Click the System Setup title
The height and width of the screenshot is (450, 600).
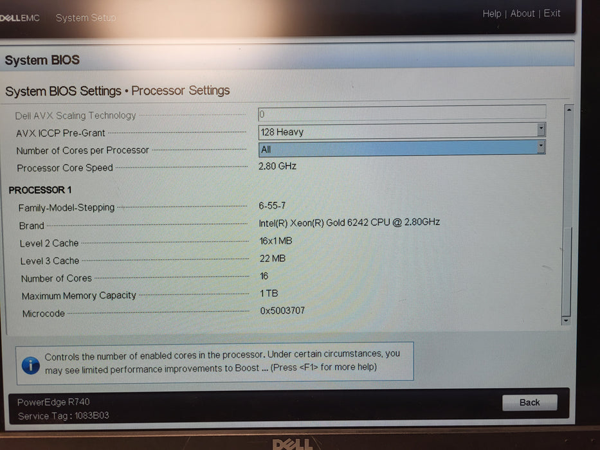click(86, 17)
